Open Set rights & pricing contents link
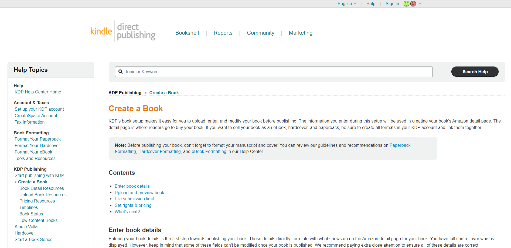Viewport: 511px width, 248px height. [133, 205]
